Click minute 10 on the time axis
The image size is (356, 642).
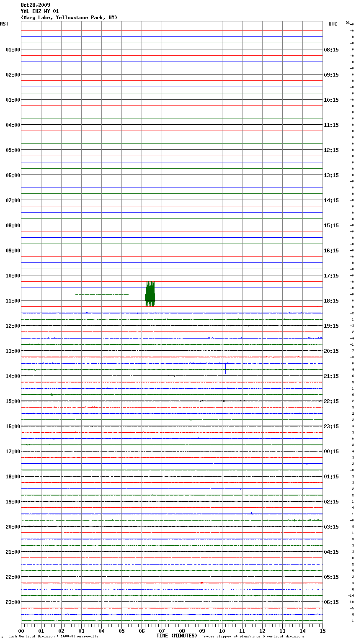click(222, 631)
